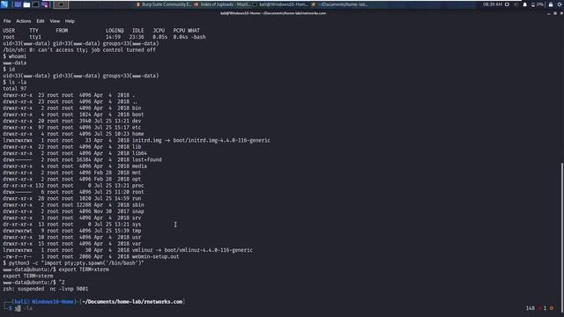Image resolution: width=564 pixels, height=317 pixels.
Task: Switch to the kali@Windows10-Home taskbar window
Action: pyautogui.click(x=280, y=4)
